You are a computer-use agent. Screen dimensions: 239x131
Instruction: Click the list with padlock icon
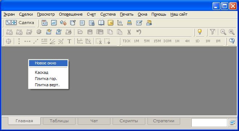(x=92, y=23)
